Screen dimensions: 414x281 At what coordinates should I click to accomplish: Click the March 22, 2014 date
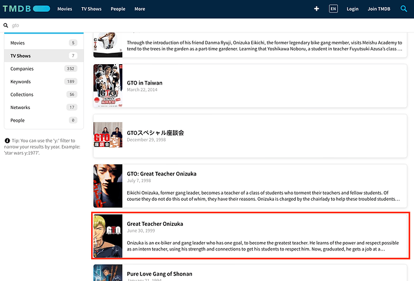click(x=142, y=90)
